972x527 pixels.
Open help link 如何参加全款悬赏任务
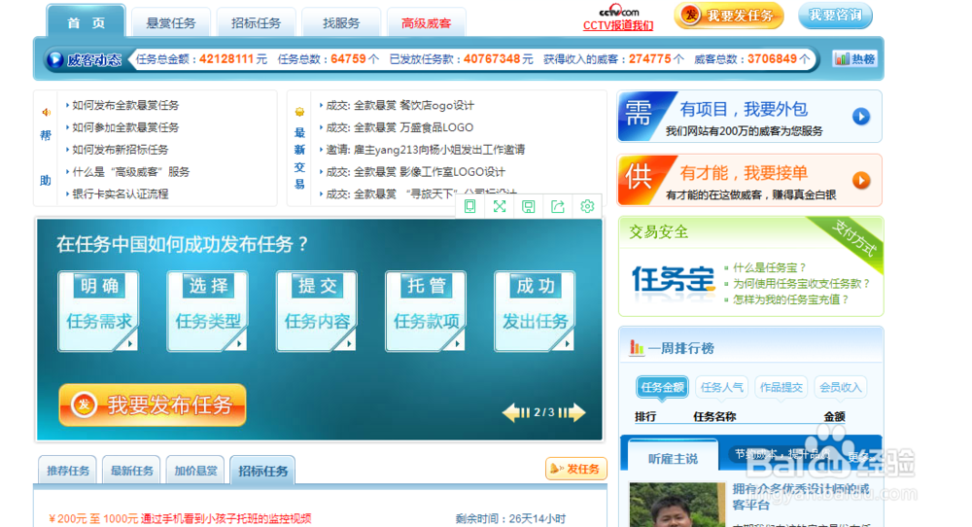(125, 127)
